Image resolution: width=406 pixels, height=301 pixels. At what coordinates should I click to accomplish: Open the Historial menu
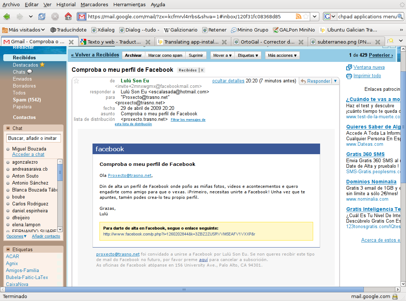(66, 4)
